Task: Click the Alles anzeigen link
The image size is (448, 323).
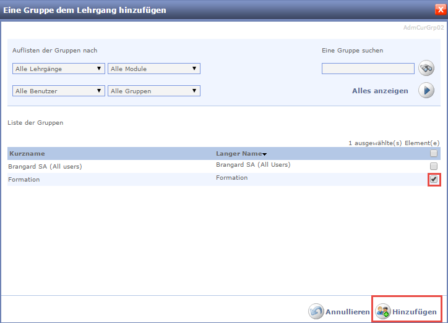Action: pyautogui.click(x=380, y=91)
